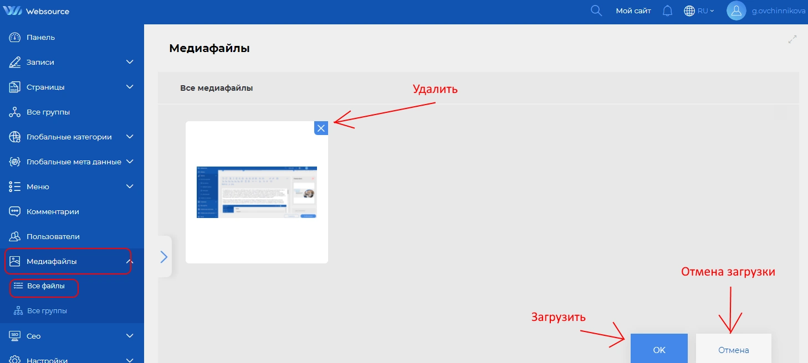Image resolution: width=808 pixels, height=363 pixels.
Task: Go to Панель dashboard
Action: (40, 38)
